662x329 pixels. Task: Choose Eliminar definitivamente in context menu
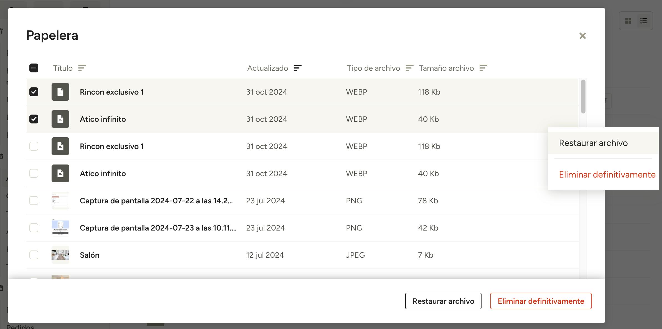pos(607,174)
